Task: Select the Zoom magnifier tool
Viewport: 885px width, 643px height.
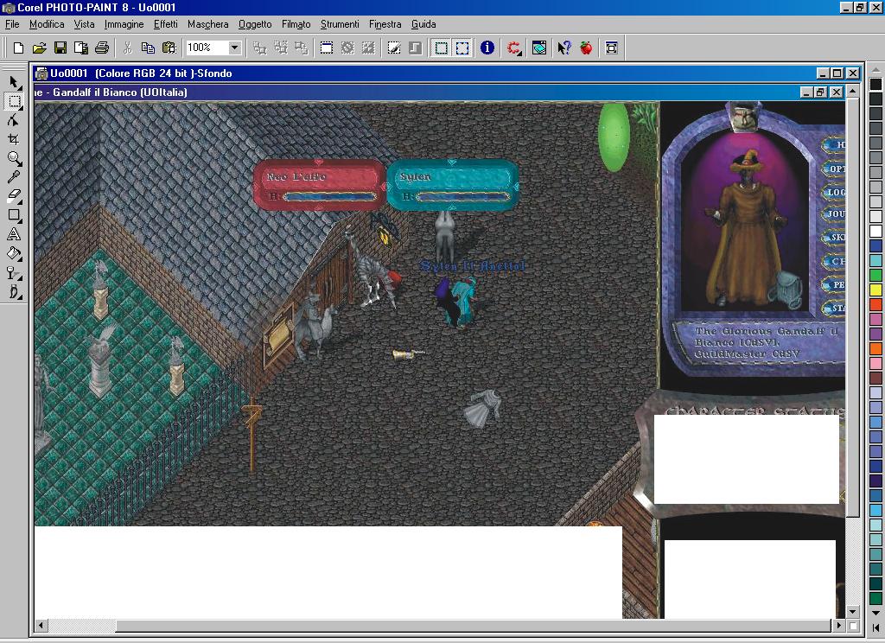Action: tap(14, 158)
